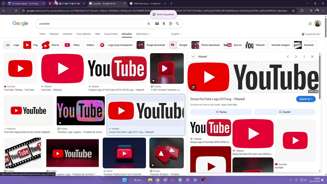Expand the Araçlar dropdown
Viewport: 327px width, 184px height.
tap(177, 34)
